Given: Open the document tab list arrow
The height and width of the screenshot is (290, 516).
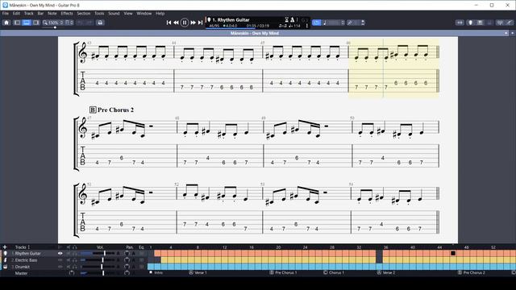Looking at the screenshot, I should click(x=513, y=33).
